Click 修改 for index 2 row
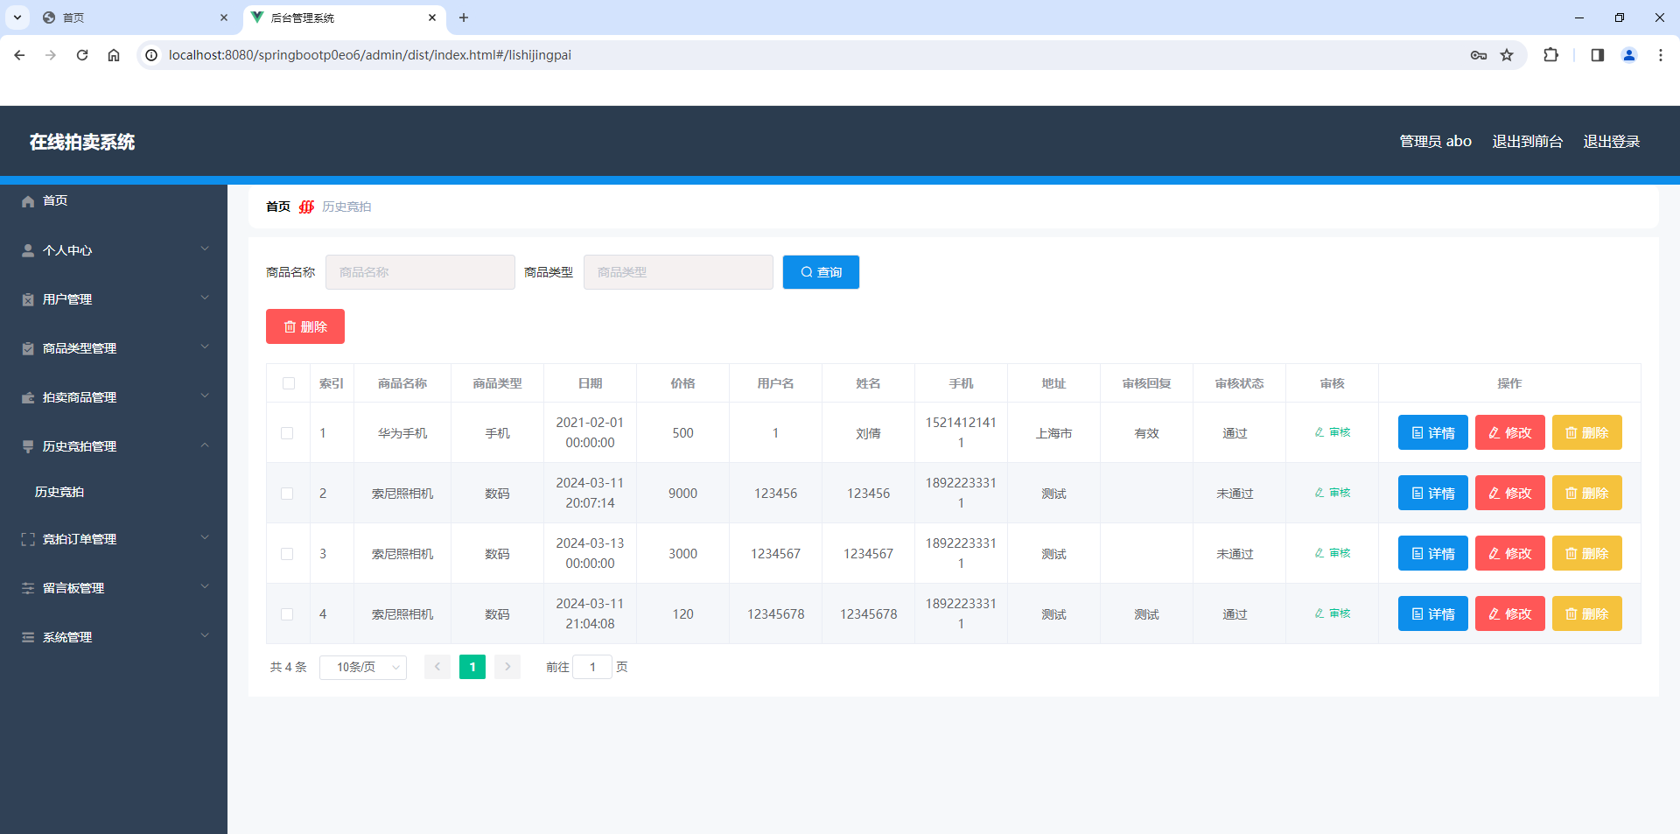 point(1509,493)
